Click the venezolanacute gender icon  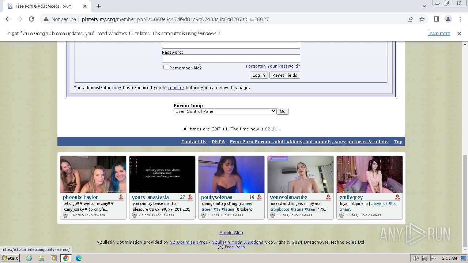coord(328,197)
